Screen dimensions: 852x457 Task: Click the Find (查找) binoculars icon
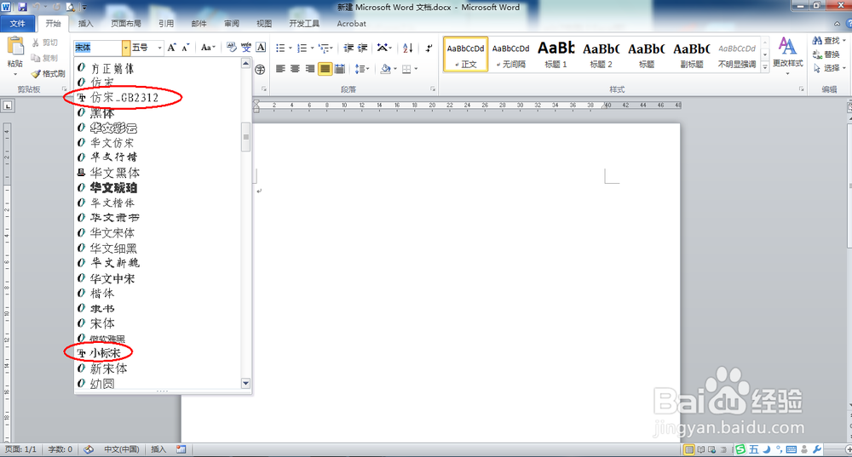(817, 41)
